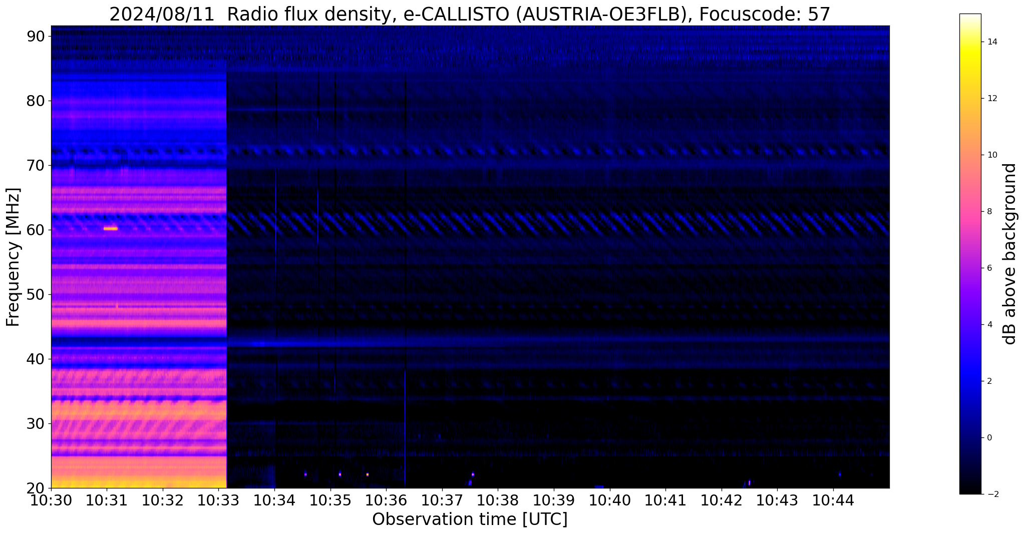Click the 'dB above background' colorbar label

click(1010, 254)
